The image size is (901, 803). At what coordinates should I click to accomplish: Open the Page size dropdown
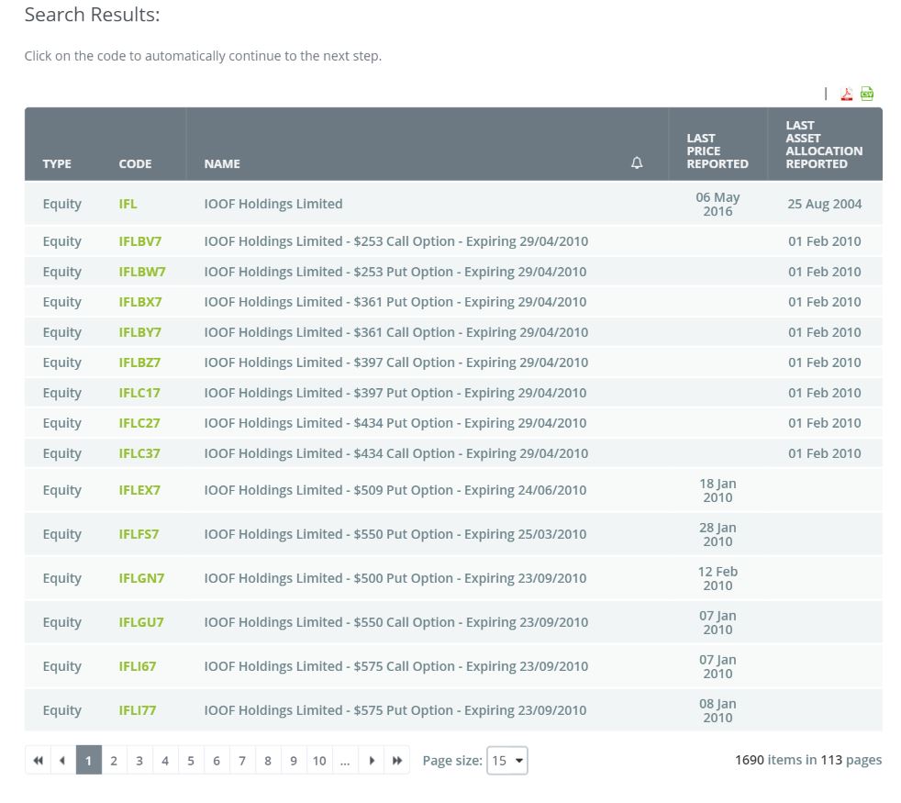click(x=507, y=761)
